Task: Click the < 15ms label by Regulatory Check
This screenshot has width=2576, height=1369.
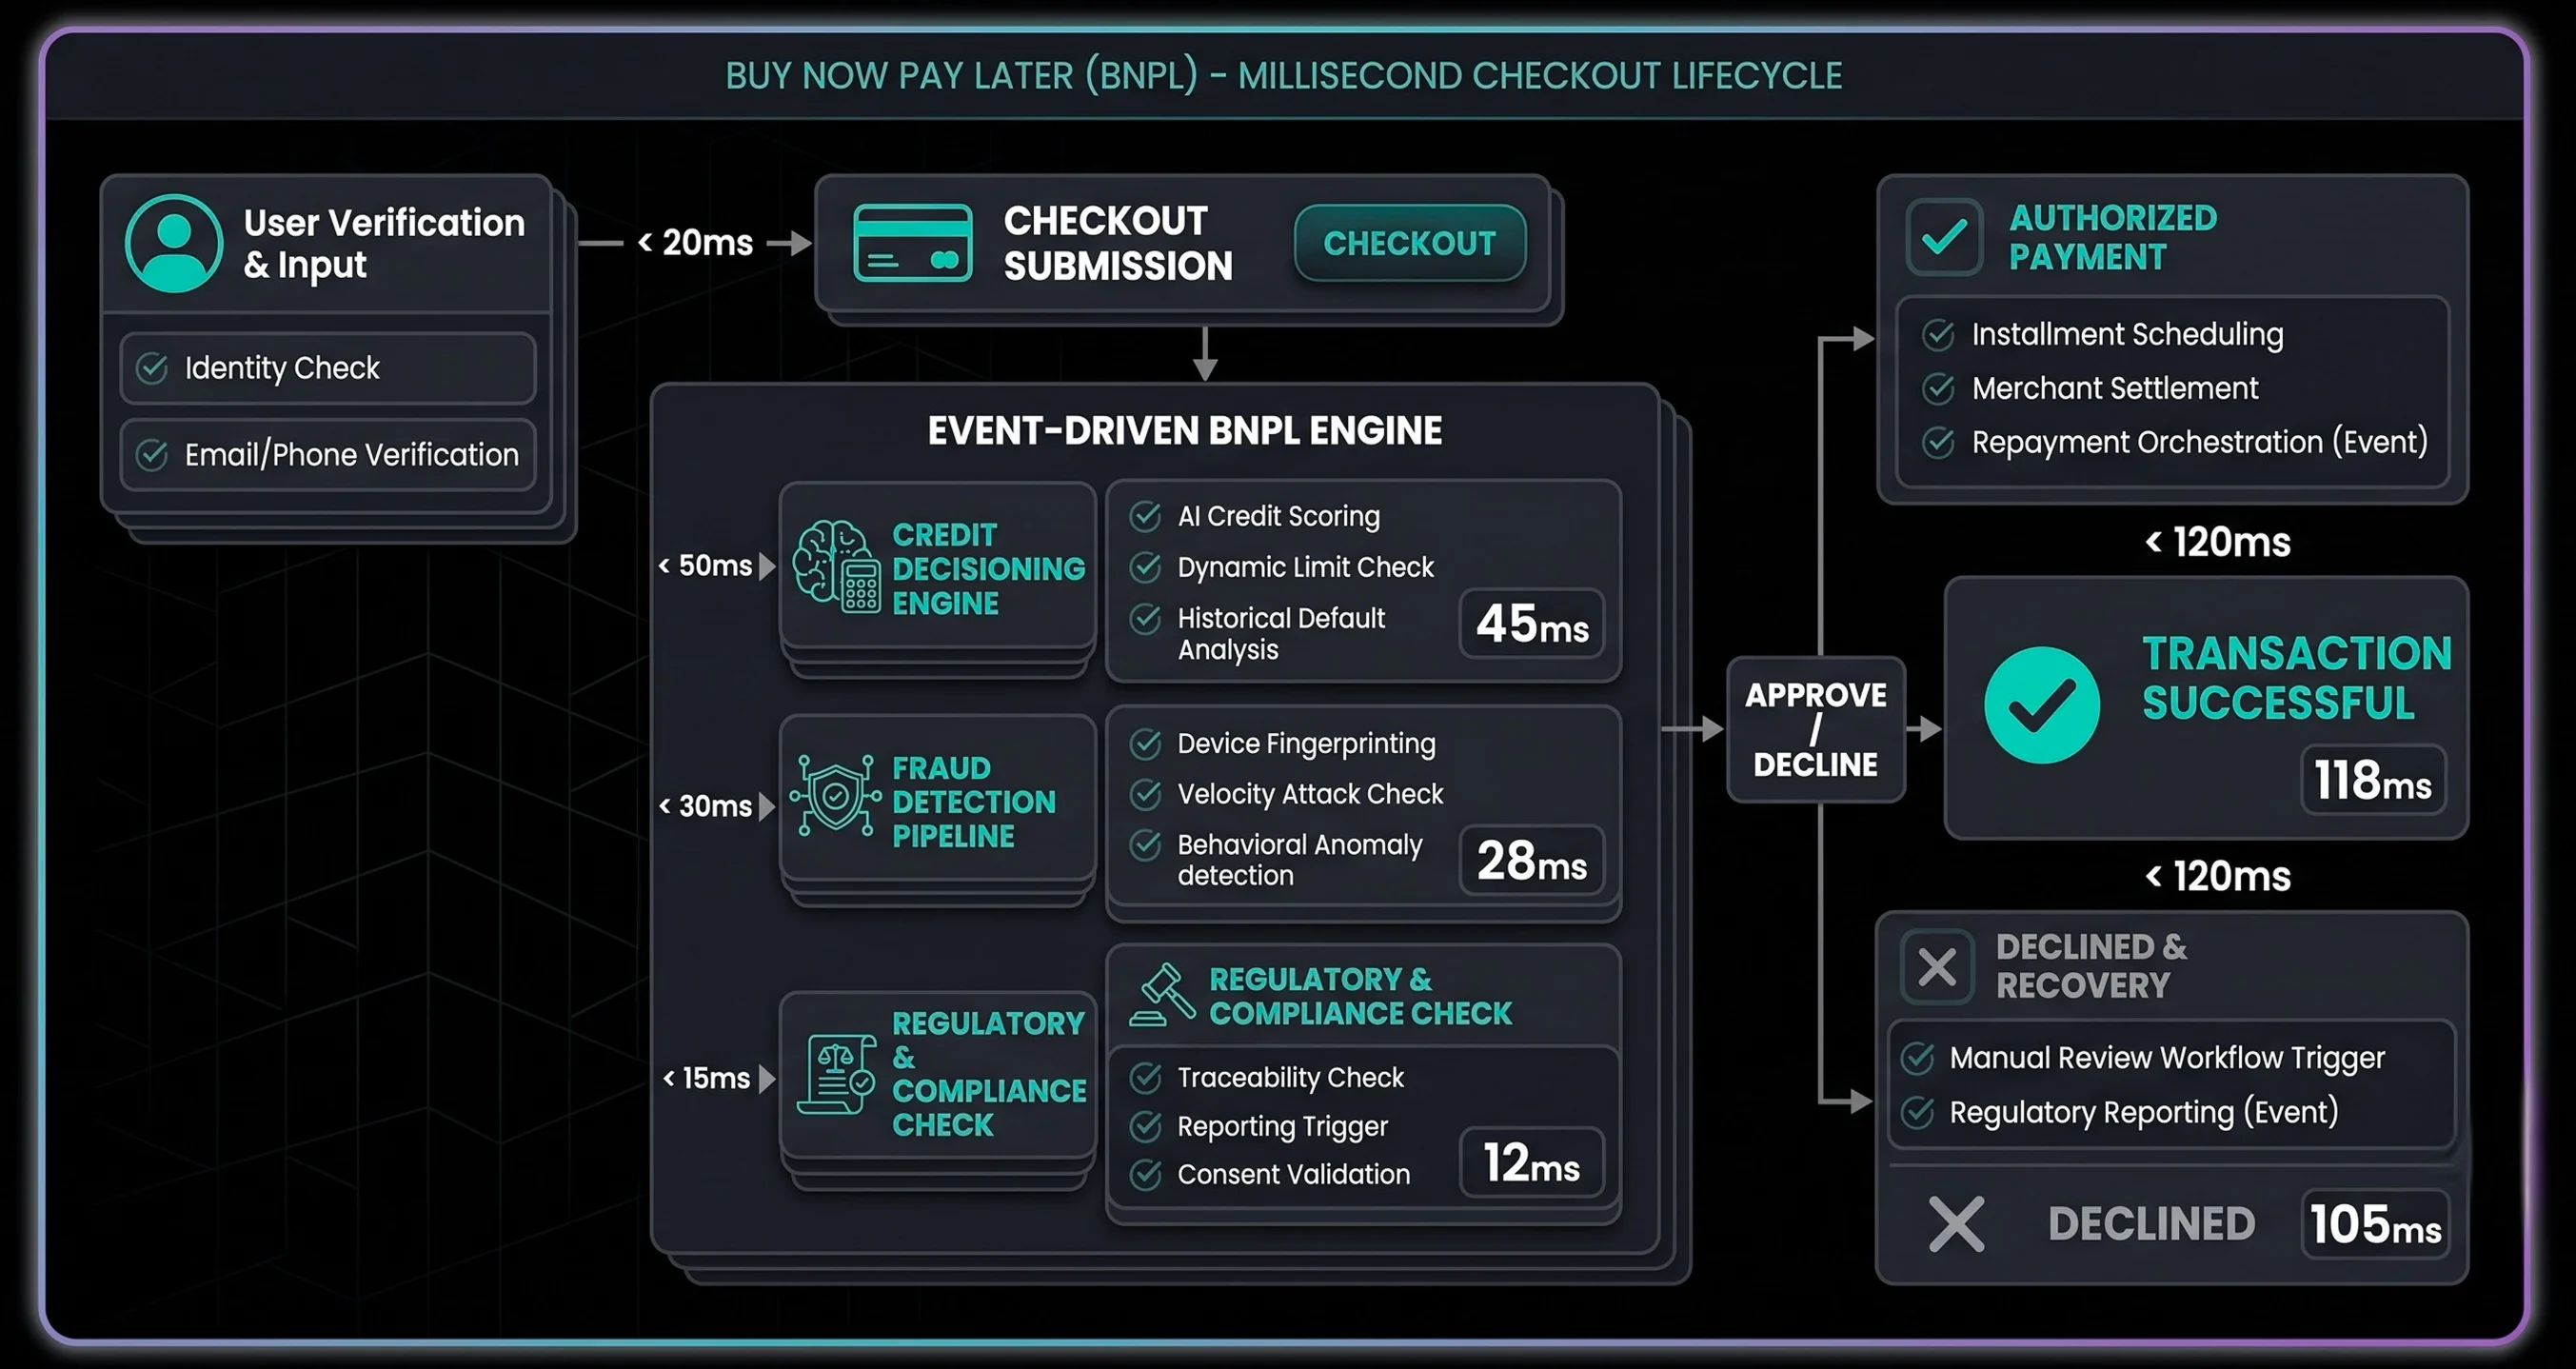Action: pos(707,1078)
